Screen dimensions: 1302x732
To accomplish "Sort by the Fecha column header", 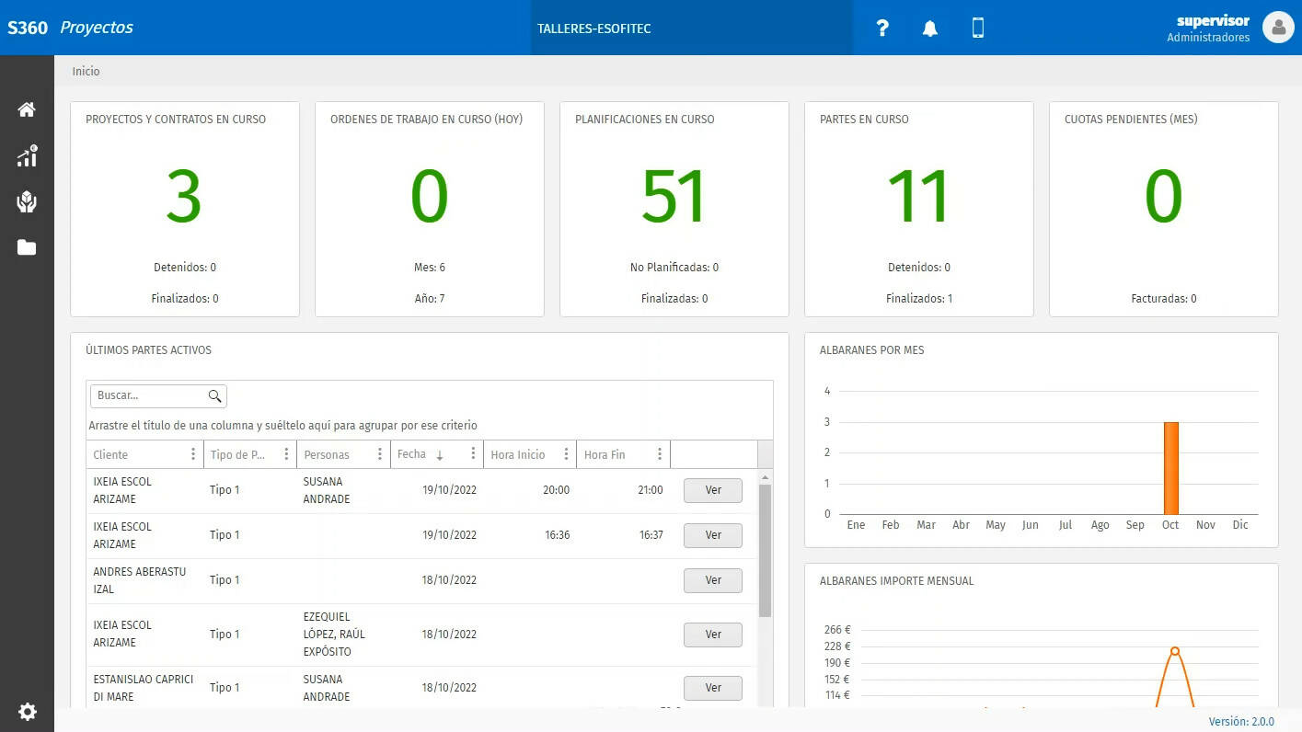I will [412, 454].
